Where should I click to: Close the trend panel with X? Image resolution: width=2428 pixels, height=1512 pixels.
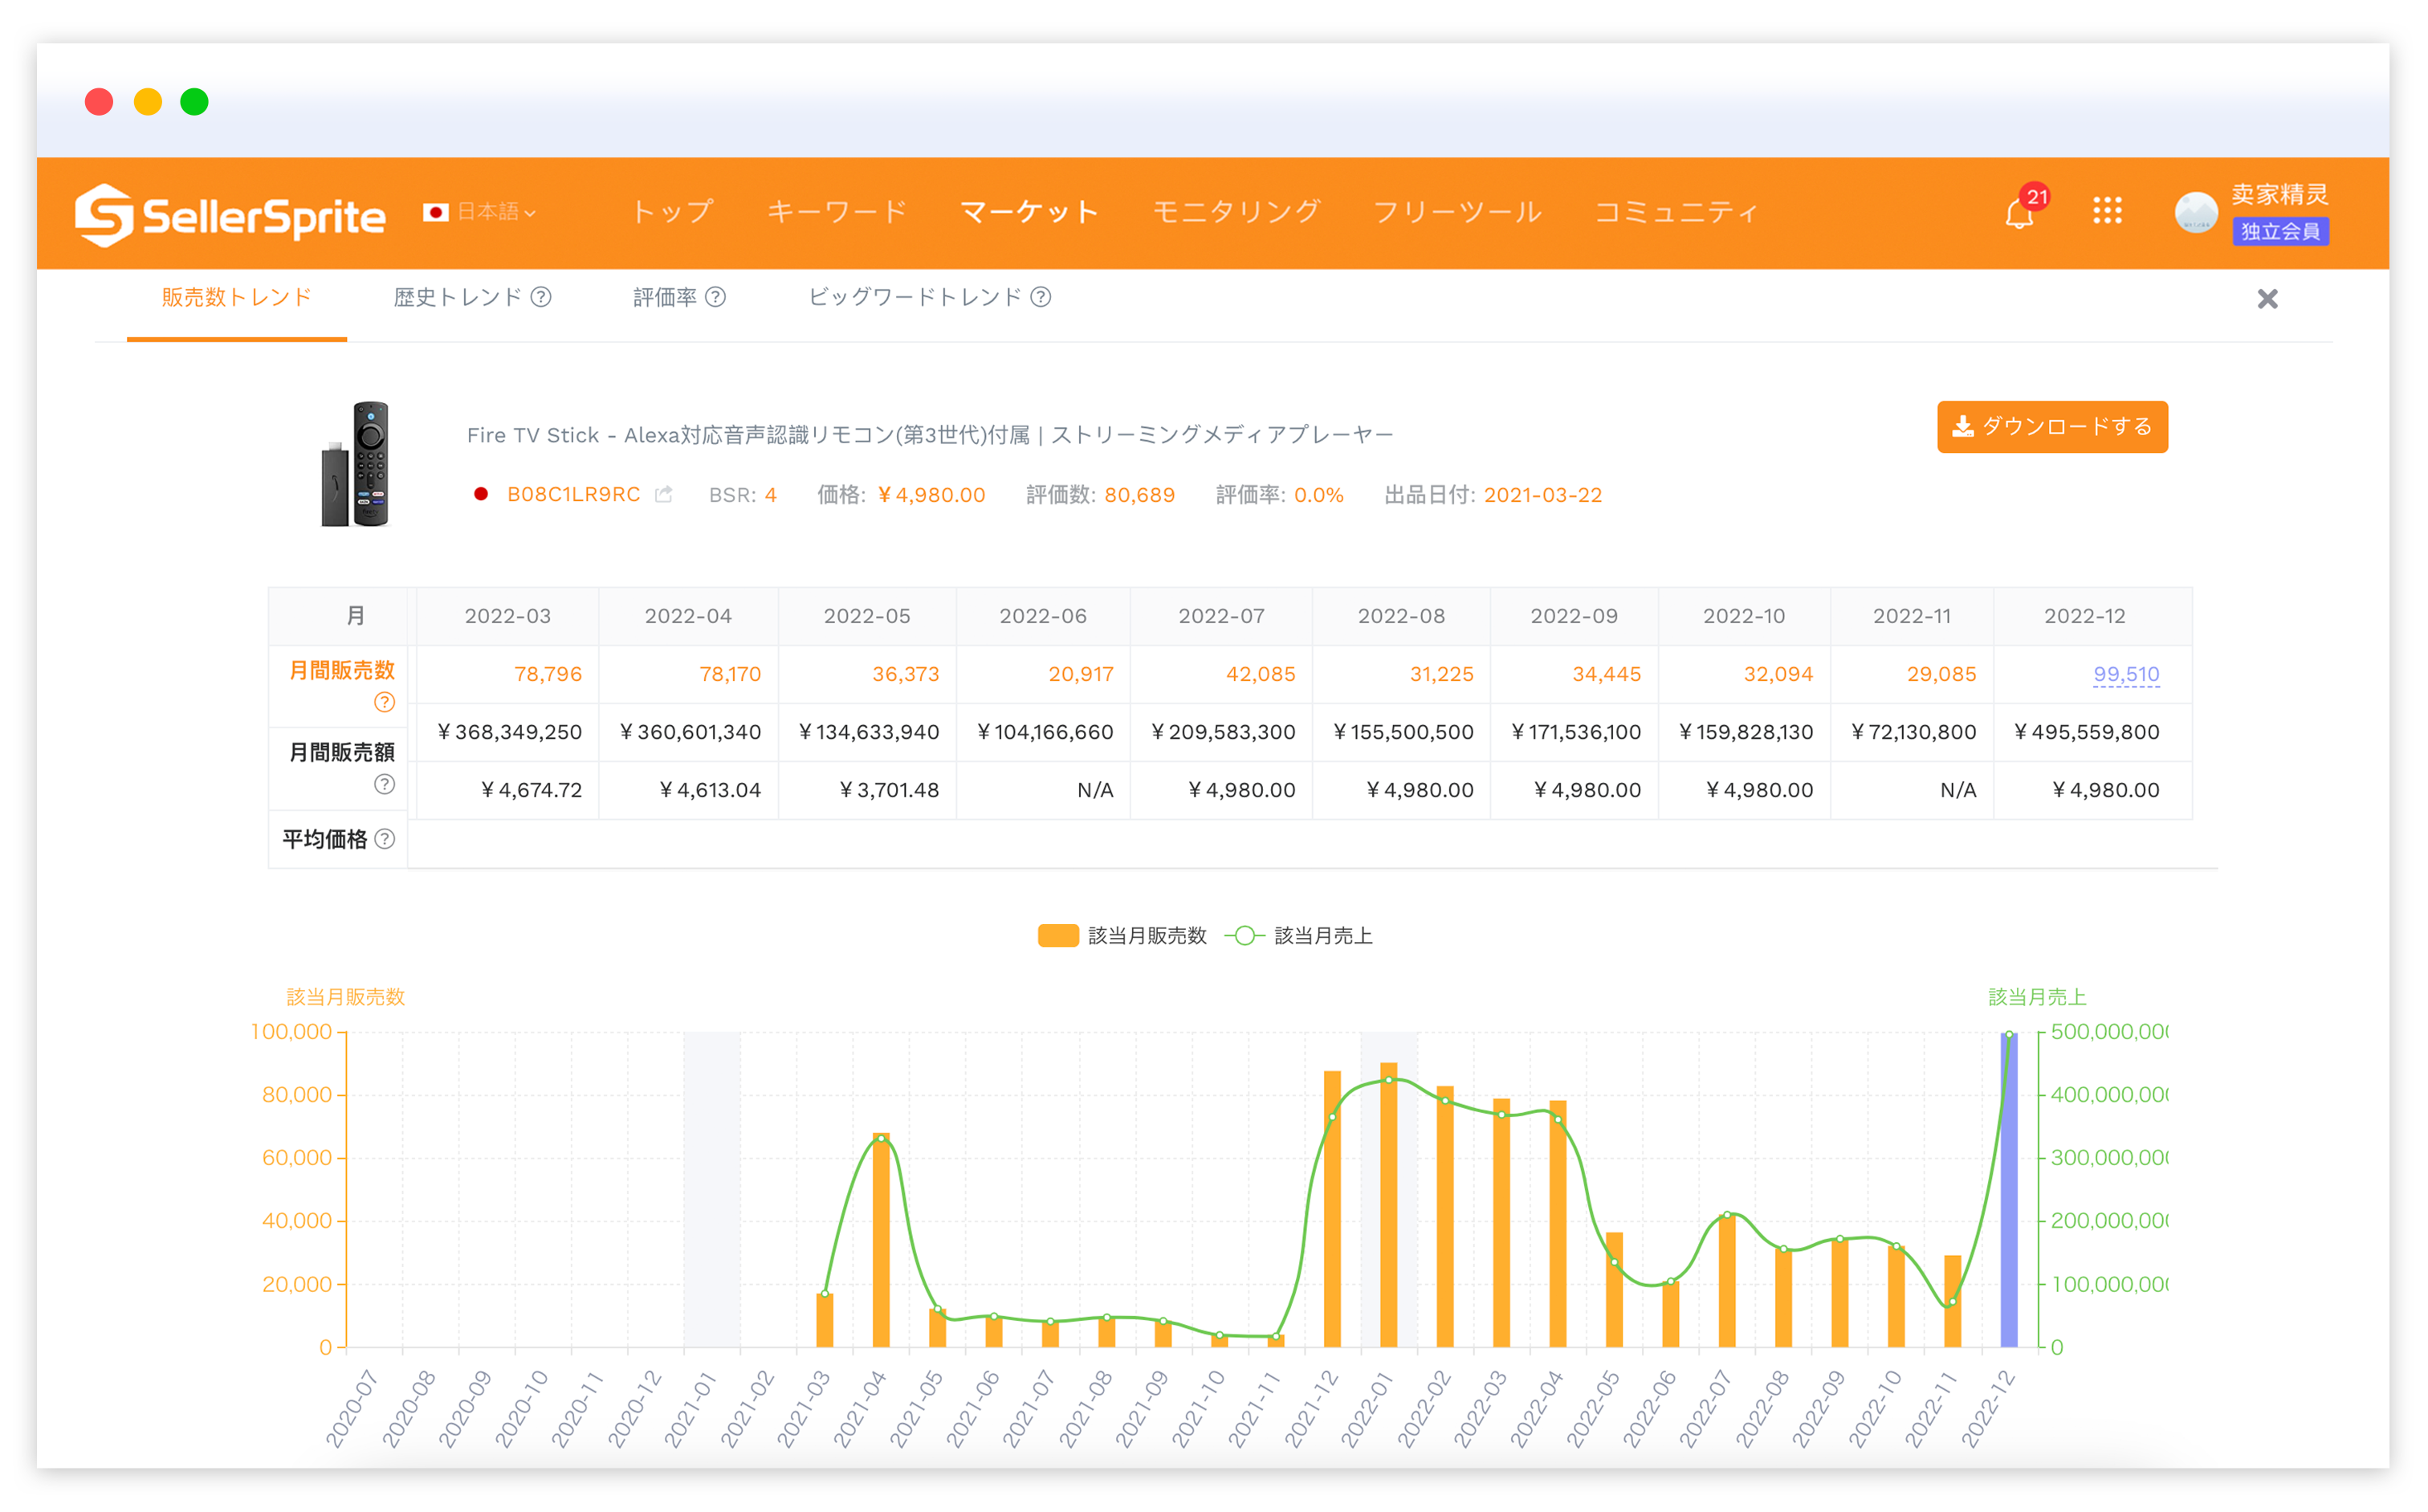coord(2267,299)
